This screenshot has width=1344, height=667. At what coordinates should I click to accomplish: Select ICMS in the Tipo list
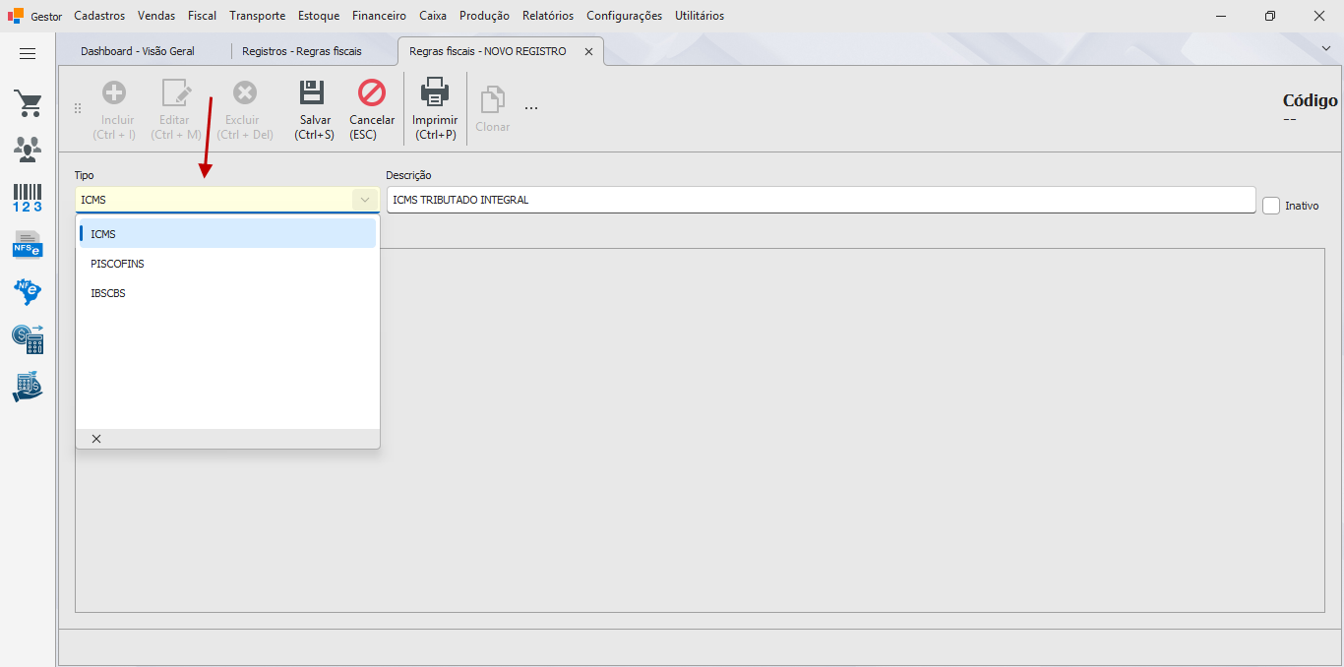tap(227, 234)
